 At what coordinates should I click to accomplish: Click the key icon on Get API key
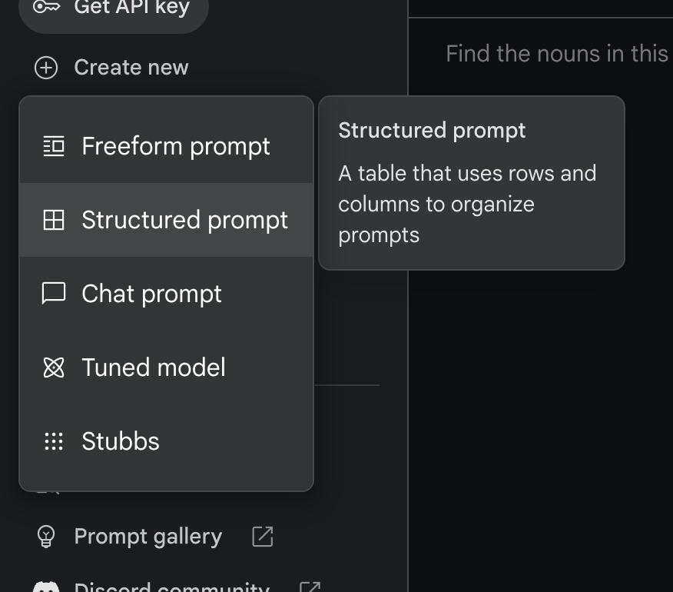point(47,8)
